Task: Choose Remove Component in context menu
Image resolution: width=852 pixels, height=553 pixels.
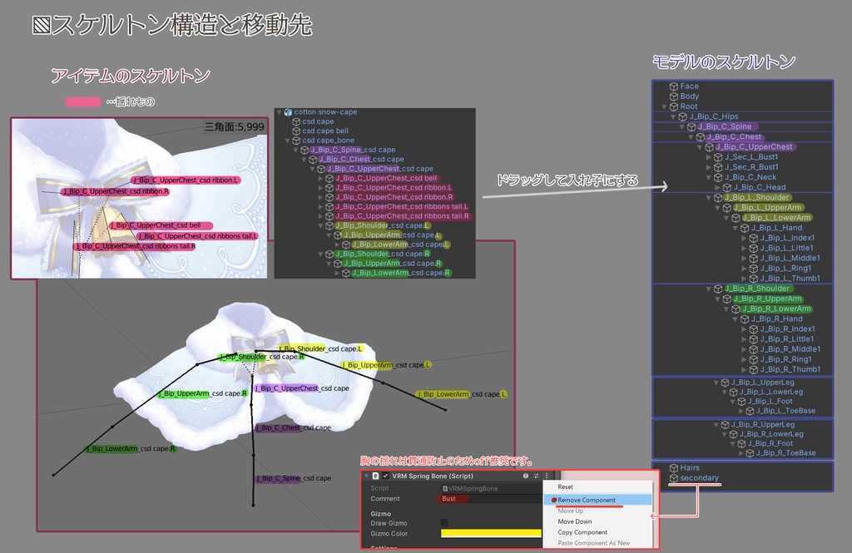Action: tap(597, 500)
